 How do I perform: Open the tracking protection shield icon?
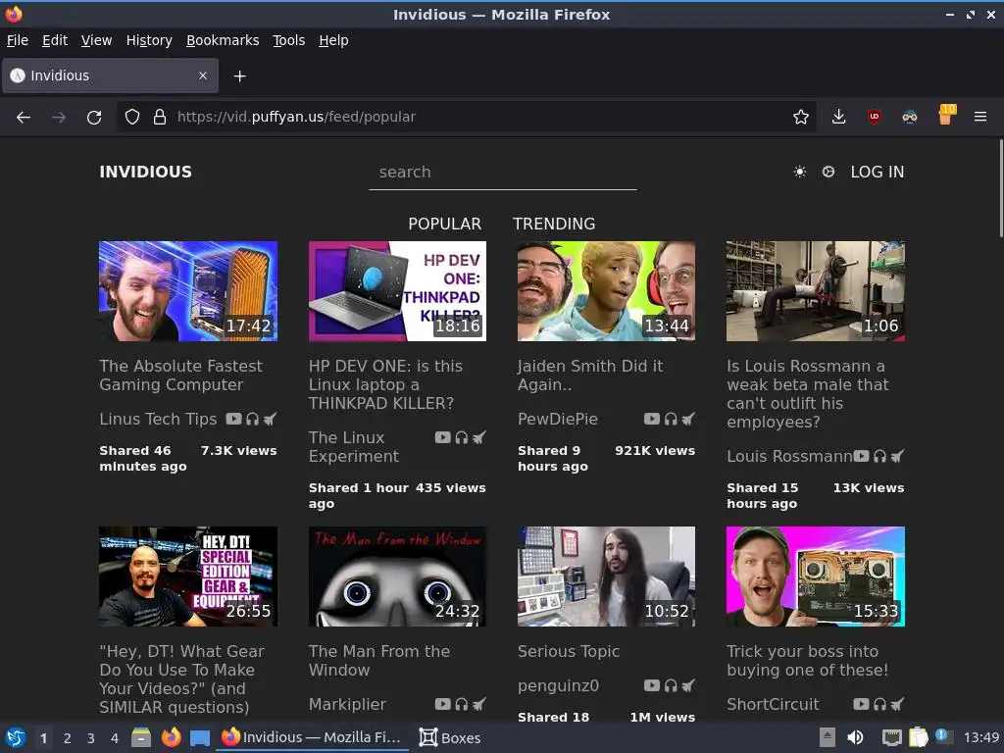[132, 118]
